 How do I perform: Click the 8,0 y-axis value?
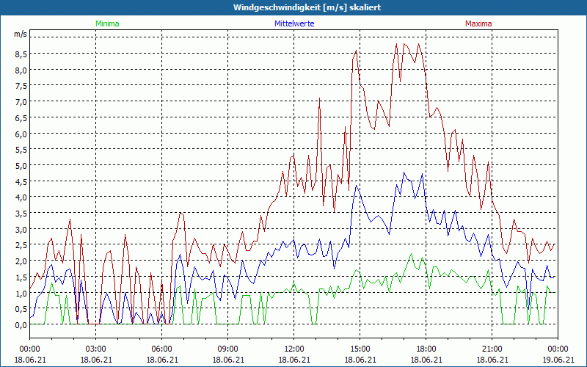21,70
